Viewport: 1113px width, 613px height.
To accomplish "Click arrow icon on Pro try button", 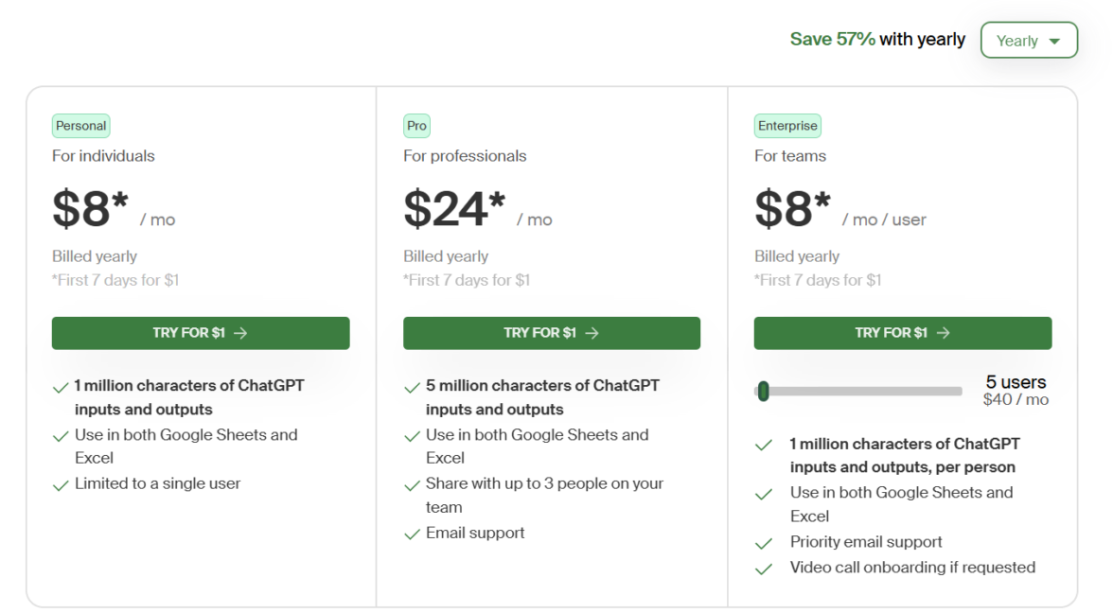I will pos(592,333).
